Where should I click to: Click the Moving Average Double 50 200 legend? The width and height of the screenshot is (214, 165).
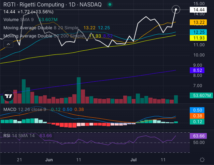[x=58, y=36]
